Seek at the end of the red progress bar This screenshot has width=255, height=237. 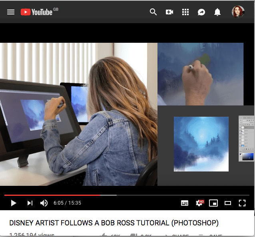[100, 195]
